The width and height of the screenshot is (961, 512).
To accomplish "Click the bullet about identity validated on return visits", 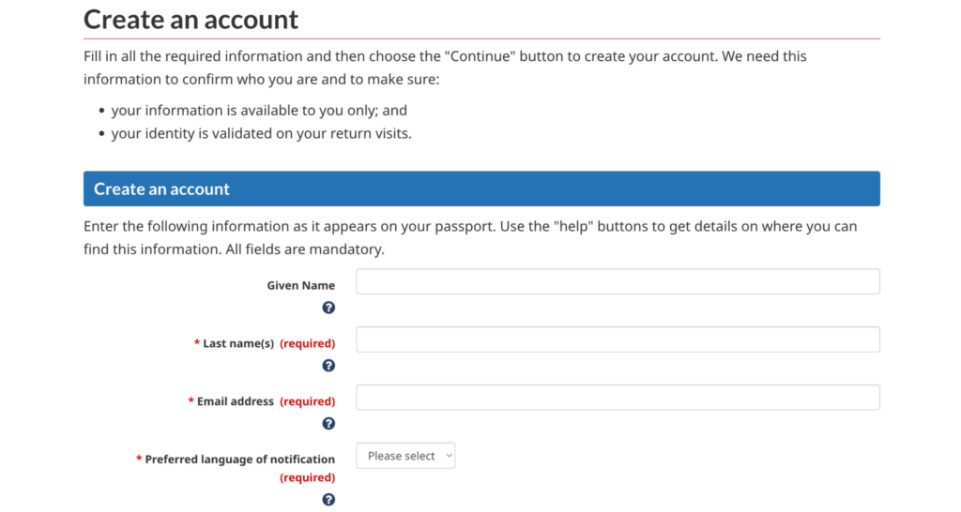I will [261, 133].
